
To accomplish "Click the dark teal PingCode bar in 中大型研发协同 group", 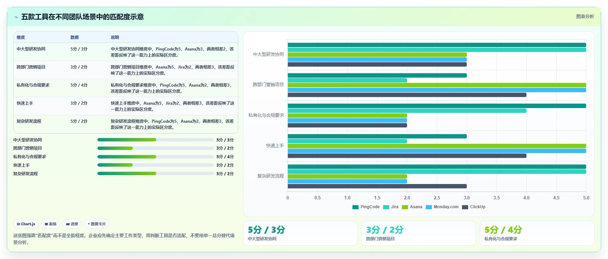I will point(437,45).
